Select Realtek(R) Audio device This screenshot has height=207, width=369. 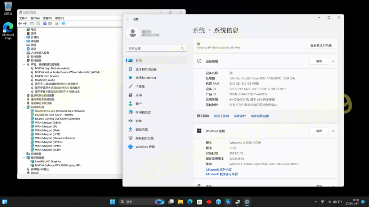coord(45,80)
